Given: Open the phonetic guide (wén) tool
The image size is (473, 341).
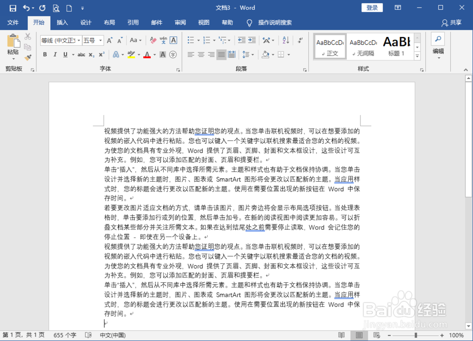Looking at the screenshot, I should click(x=163, y=40).
